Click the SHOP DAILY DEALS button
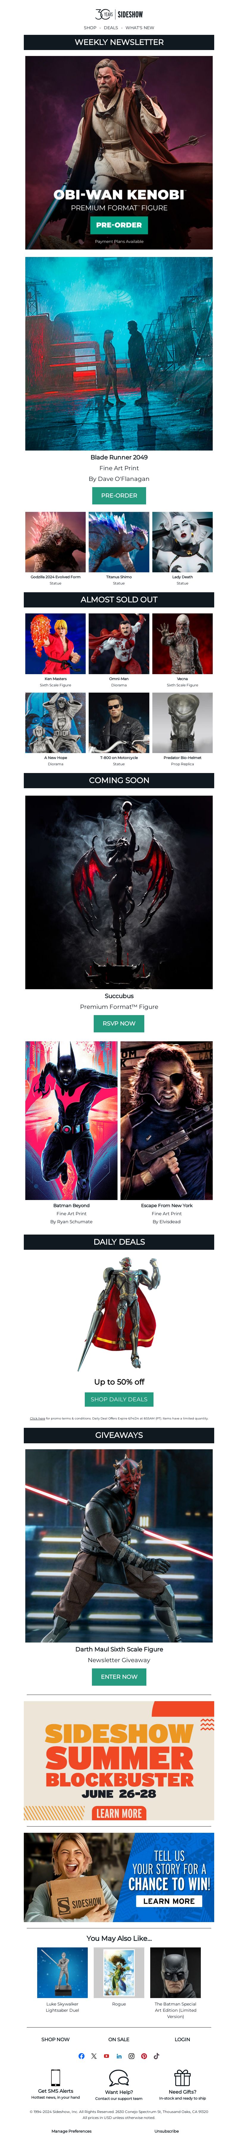Image resolution: width=238 pixels, height=2138 pixels. click(x=119, y=1399)
